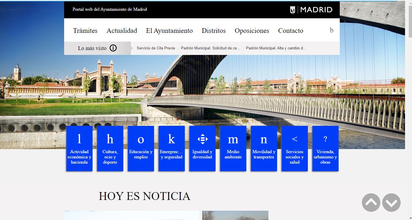Viewport: 412px width, 220px height.
Task: Follow the Servicio de Cita Previa link
Action: tap(156, 48)
